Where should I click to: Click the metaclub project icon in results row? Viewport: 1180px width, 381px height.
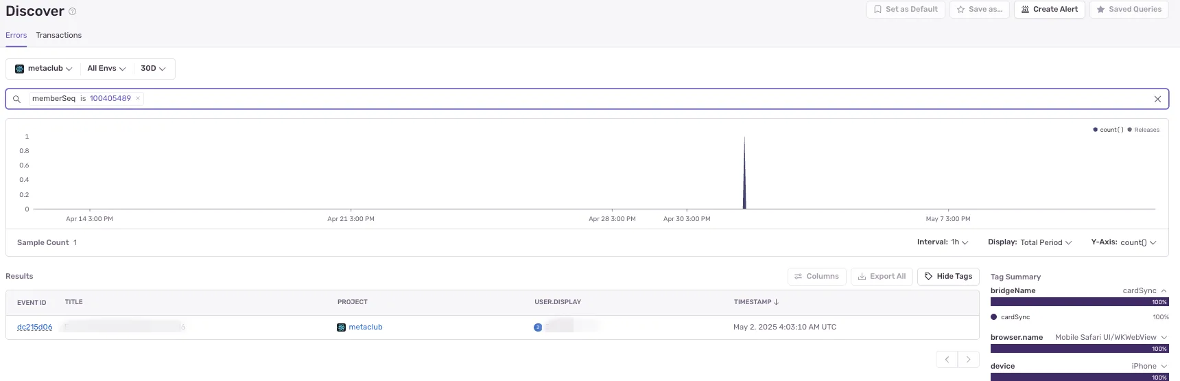click(341, 327)
